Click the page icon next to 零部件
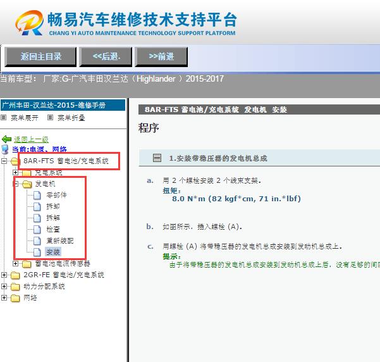 click(x=37, y=195)
